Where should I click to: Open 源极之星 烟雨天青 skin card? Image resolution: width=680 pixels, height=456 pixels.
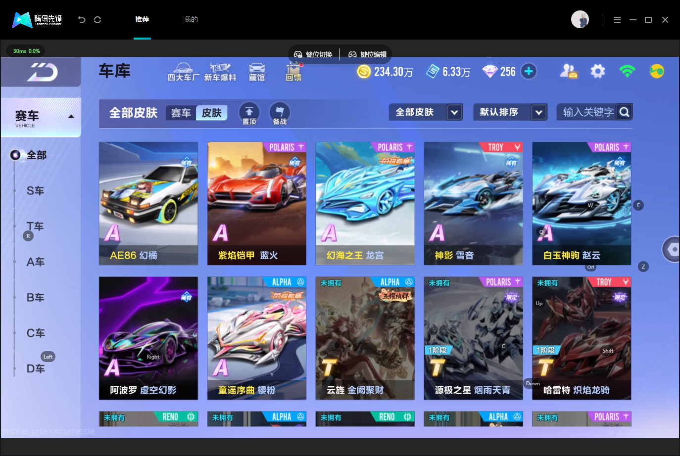(x=474, y=338)
